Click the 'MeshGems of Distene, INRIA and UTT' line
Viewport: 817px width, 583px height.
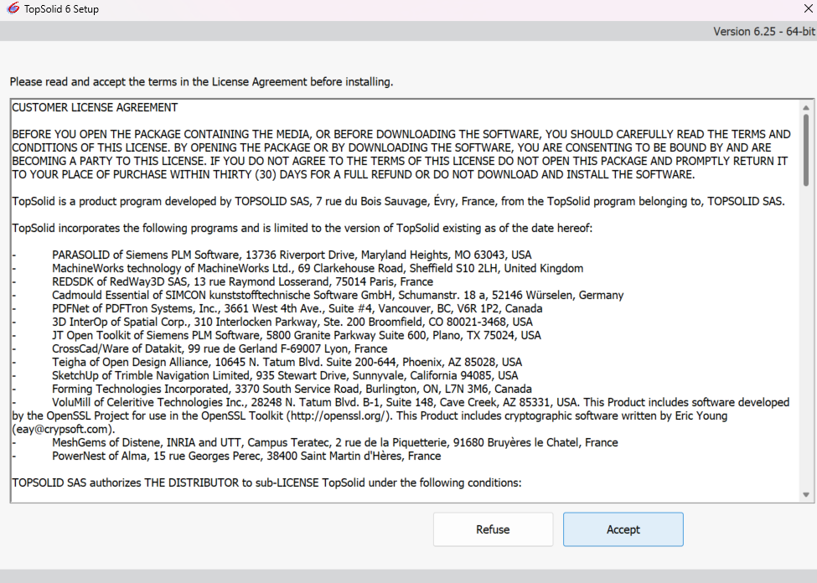[335, 442]
